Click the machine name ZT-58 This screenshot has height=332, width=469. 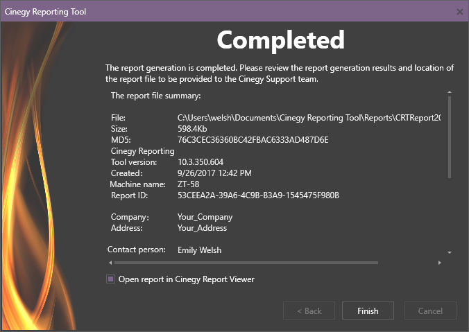[x=188, y=184]
